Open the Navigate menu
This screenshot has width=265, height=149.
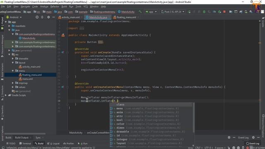click(25, 7)
